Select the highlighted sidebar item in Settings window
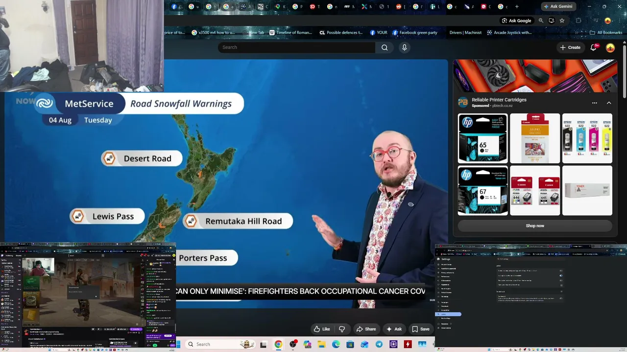627x352 pixels. [x=449, y=314]
